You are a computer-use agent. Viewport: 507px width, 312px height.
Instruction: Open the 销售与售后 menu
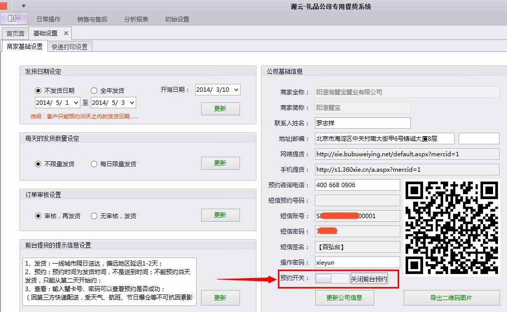(92, 19)
